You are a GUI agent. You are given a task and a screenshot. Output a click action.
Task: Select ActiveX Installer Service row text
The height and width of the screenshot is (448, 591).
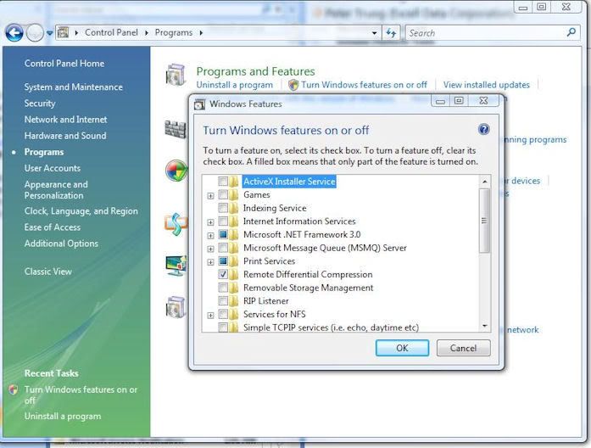(289, 182)
